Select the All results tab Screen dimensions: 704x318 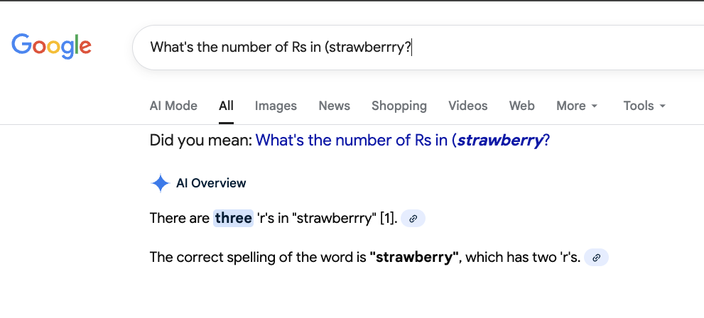[226, 106]
